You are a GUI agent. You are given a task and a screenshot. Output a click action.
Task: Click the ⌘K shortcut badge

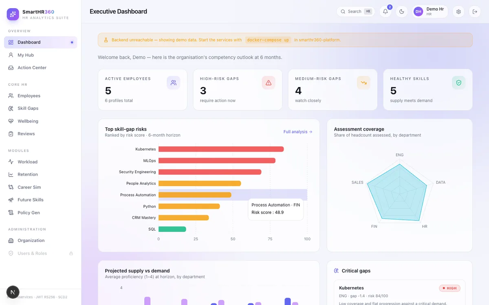point(368,11)
